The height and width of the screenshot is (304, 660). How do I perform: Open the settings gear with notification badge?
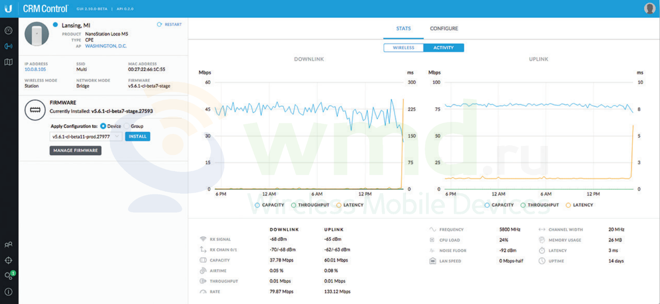click(x=9, y=275)
